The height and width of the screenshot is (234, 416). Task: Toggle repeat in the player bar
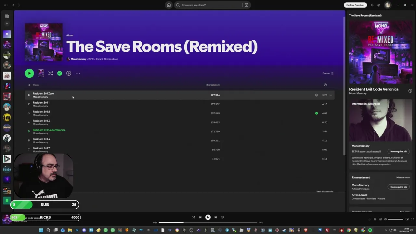(222, 217)
